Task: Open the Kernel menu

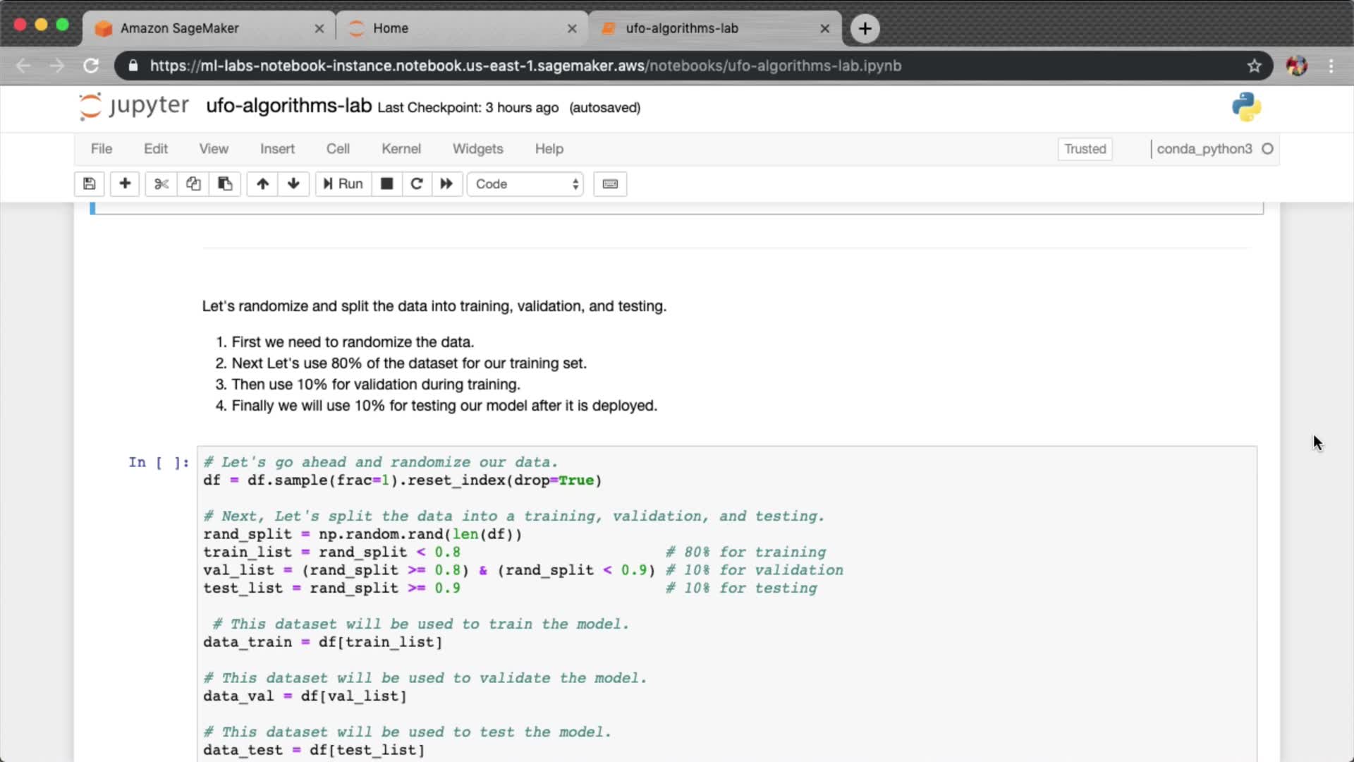Action: click(x=401, y=149)
